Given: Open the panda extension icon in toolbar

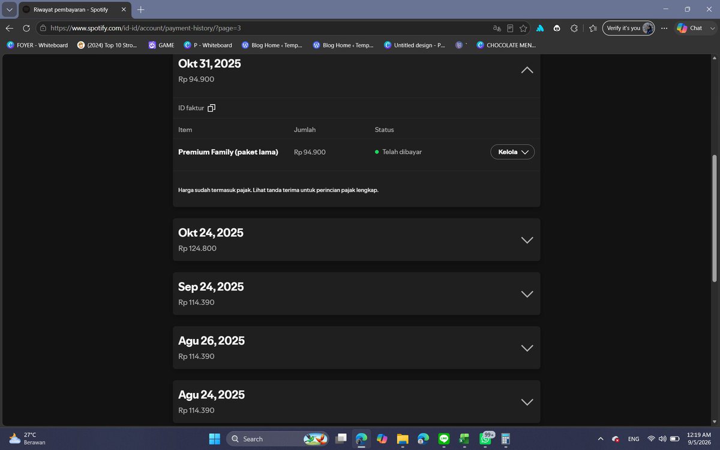Looking at the screenshot, I should click(557, 28).
